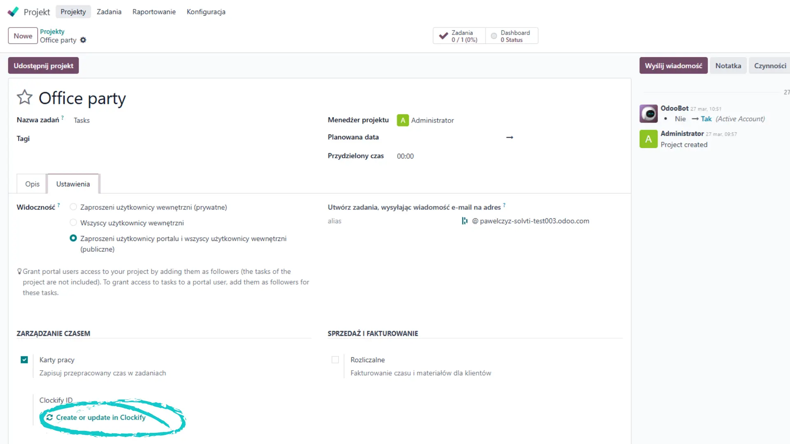Open the Projekty breadcrumb link

point(52,32)
